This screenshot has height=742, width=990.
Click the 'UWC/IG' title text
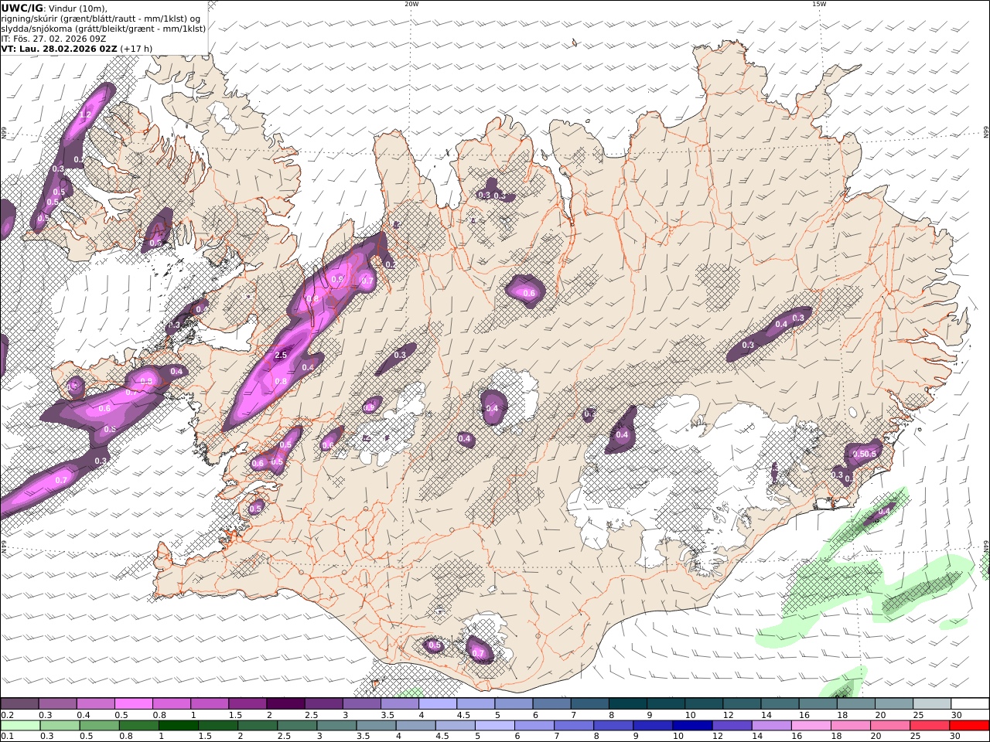tap(22, 8)
